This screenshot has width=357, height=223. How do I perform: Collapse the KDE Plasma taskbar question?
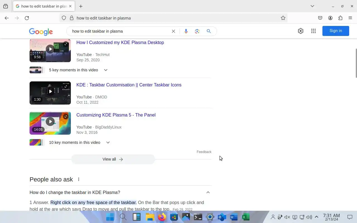208,192
